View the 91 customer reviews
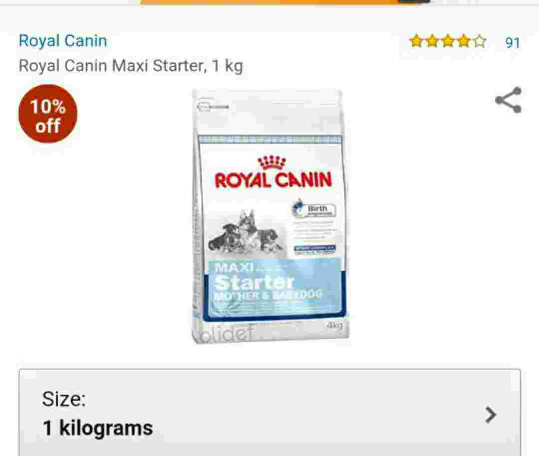This screenshot has height=456, width=539. coord(512,42)
